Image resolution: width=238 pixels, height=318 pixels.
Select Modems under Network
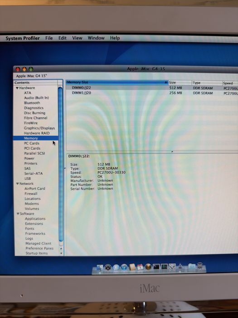click(x=32, y=204)
